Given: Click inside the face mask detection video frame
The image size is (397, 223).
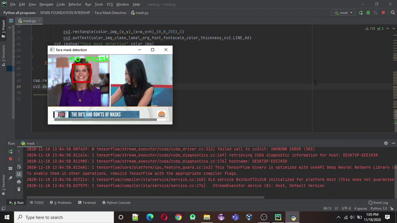Looking at the screenshot, I should (110, 90).
